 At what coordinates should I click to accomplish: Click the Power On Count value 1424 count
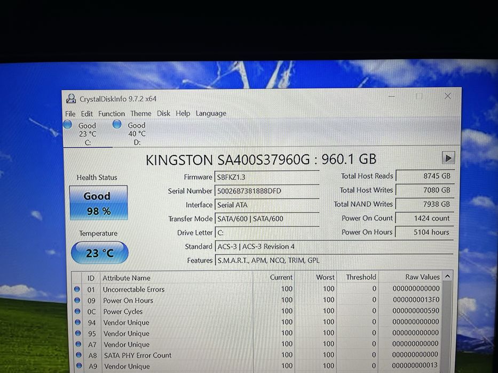tap(425, 218)
